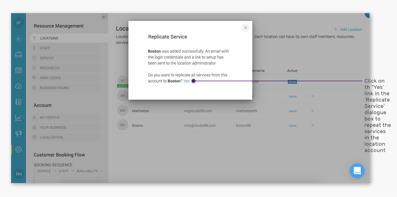Delete the Manhattan location row
397x197 pixels.
312,111
